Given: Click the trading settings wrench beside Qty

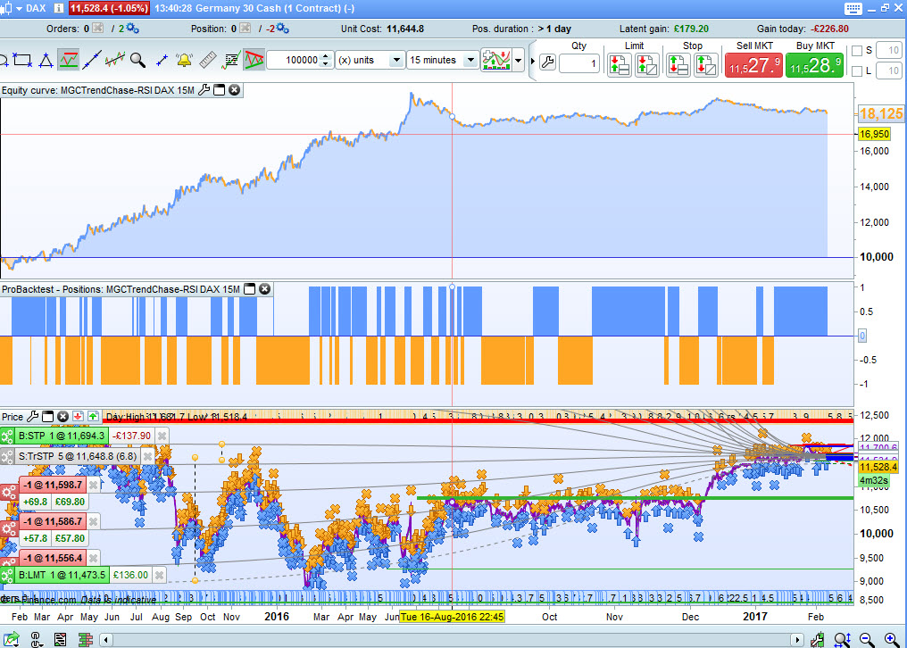Looking at the screenshot, I should click(547, 63).
